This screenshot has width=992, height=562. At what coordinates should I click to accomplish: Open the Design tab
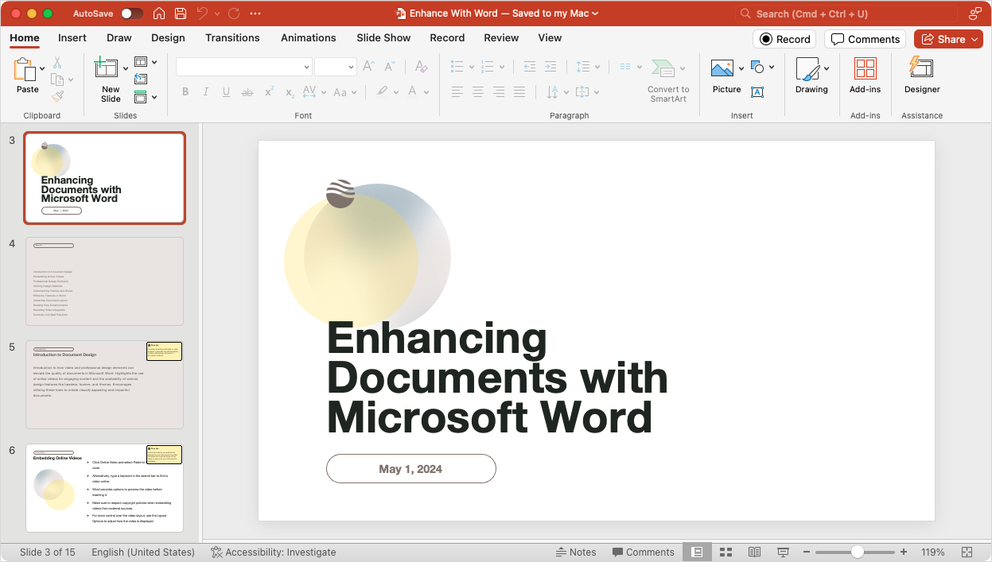pyautogui.click(x=168, y=37)
